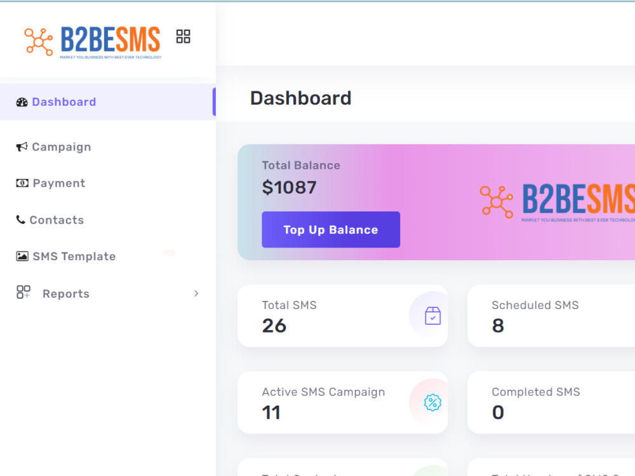Click the Top Up Balance button
Screen dimensions: 635x476
pyautogui.click(x=331, y=230)
